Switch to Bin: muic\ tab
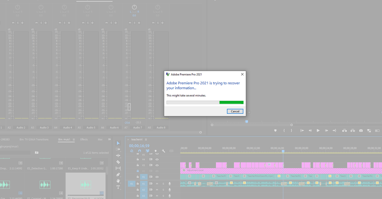Viewport: 382px width, 199px height. point(65,139)
